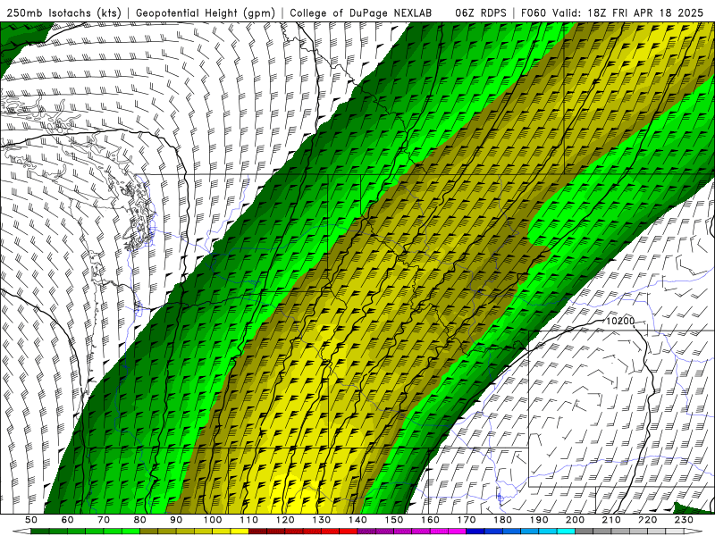Click the '250mb Isotachs (kts)' title text

[63, 13]
